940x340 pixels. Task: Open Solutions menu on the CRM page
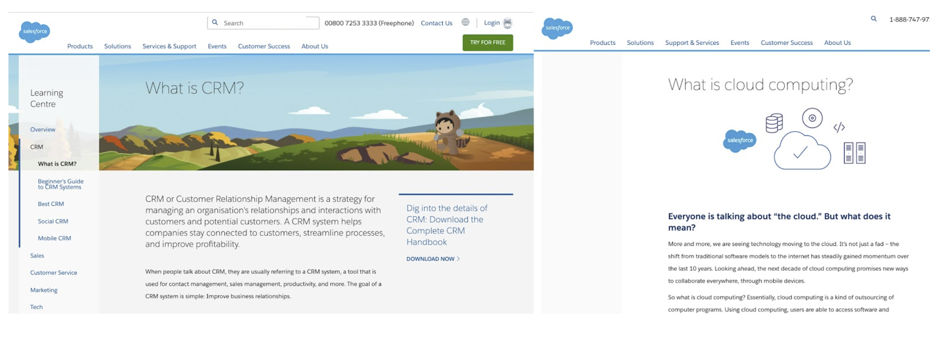coord(118,46)
